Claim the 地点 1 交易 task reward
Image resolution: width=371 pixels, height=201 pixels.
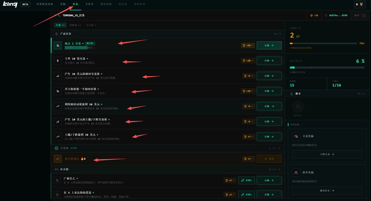(x=269, y=45)
